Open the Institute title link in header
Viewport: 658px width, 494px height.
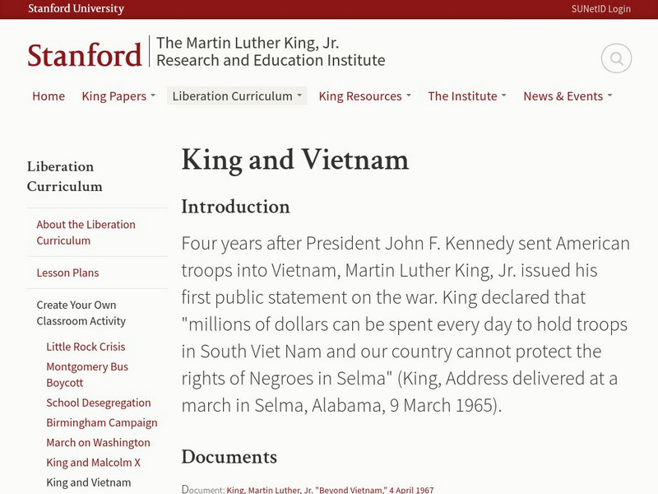click(x=271, y=52)
